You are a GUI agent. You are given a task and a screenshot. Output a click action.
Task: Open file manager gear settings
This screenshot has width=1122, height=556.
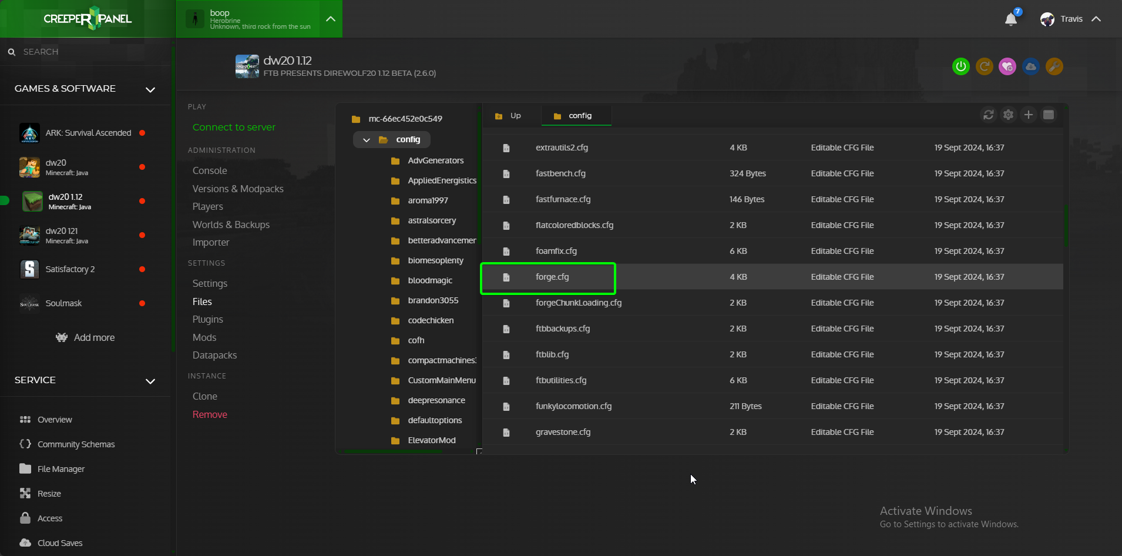[1009, 115]
